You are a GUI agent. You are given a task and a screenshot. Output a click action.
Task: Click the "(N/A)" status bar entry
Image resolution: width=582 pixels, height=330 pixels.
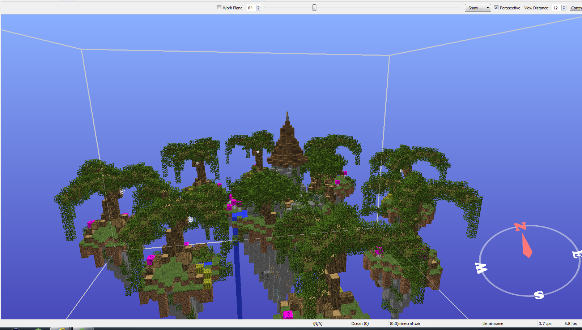click(x=318, y=324)
